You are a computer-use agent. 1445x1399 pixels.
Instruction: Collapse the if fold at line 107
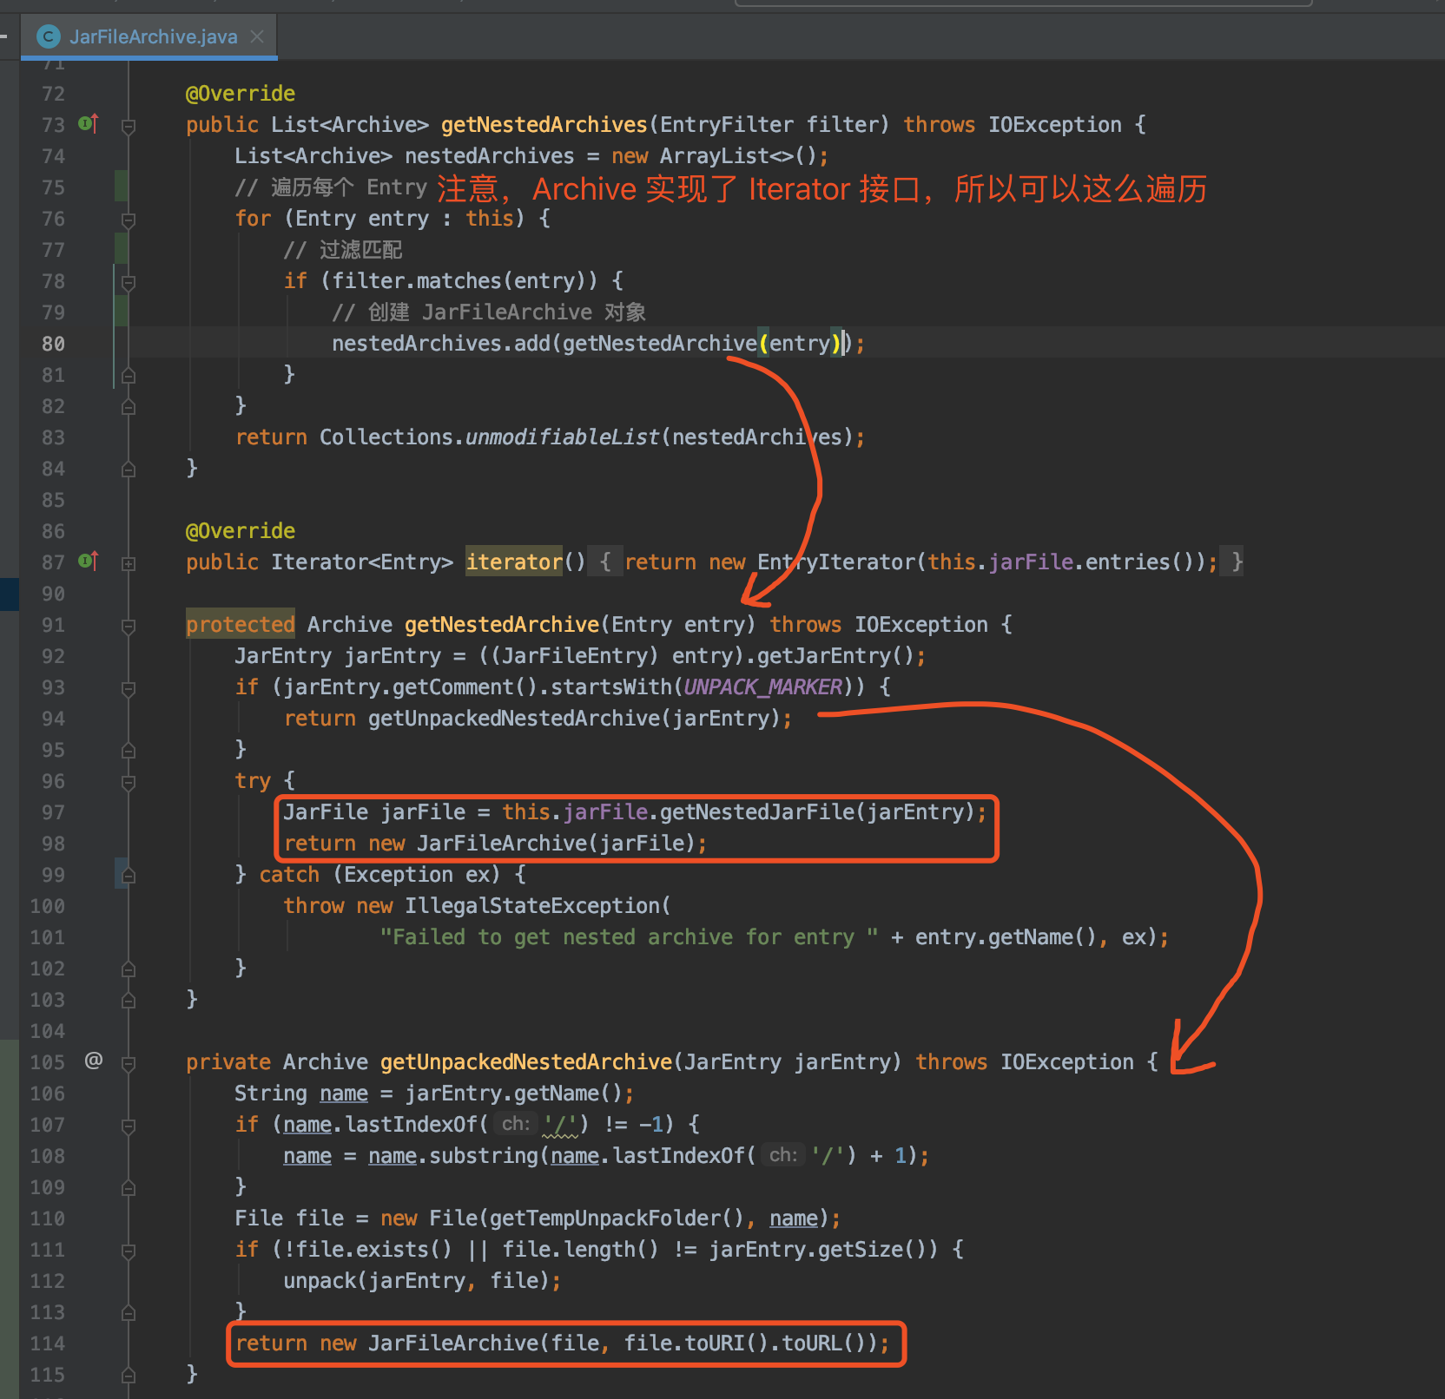(x=129, y=1126)
